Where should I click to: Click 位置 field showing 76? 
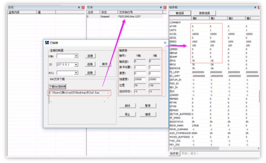(x=140, y=85)
